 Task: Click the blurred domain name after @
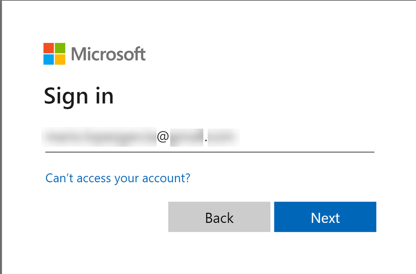pos(186,137)
